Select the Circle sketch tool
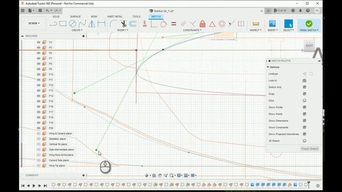 (x=73, y=23)
